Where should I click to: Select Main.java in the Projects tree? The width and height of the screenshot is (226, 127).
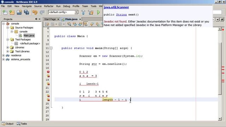pos(29,35)
